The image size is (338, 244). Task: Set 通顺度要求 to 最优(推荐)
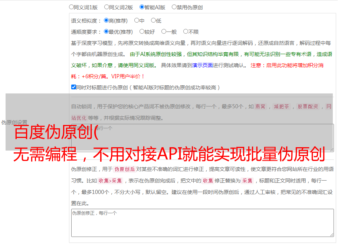tap(106, 32)
